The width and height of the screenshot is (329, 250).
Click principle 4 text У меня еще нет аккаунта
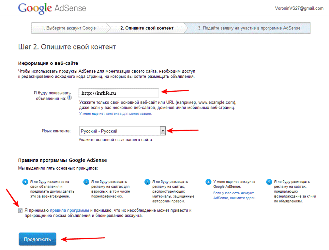coord(234,184)
